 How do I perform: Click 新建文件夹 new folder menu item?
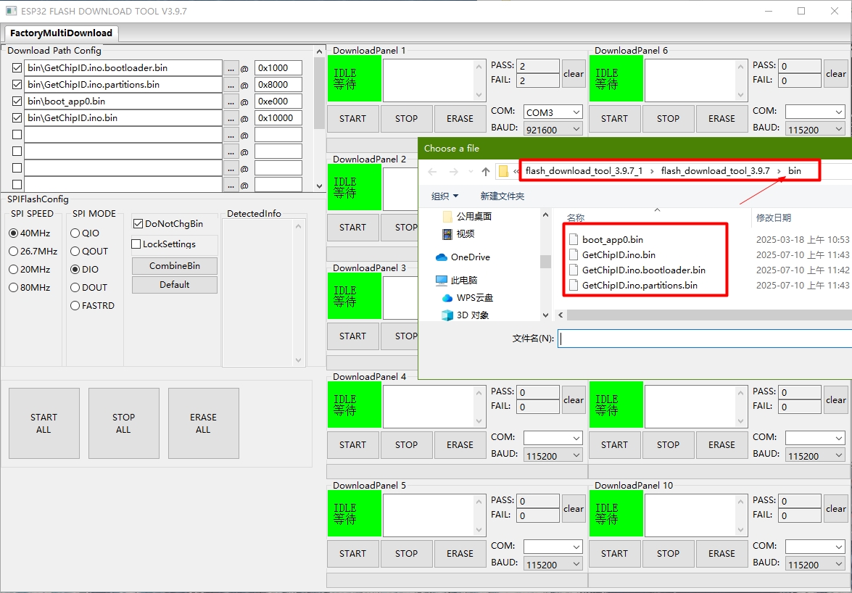(502, 196)
